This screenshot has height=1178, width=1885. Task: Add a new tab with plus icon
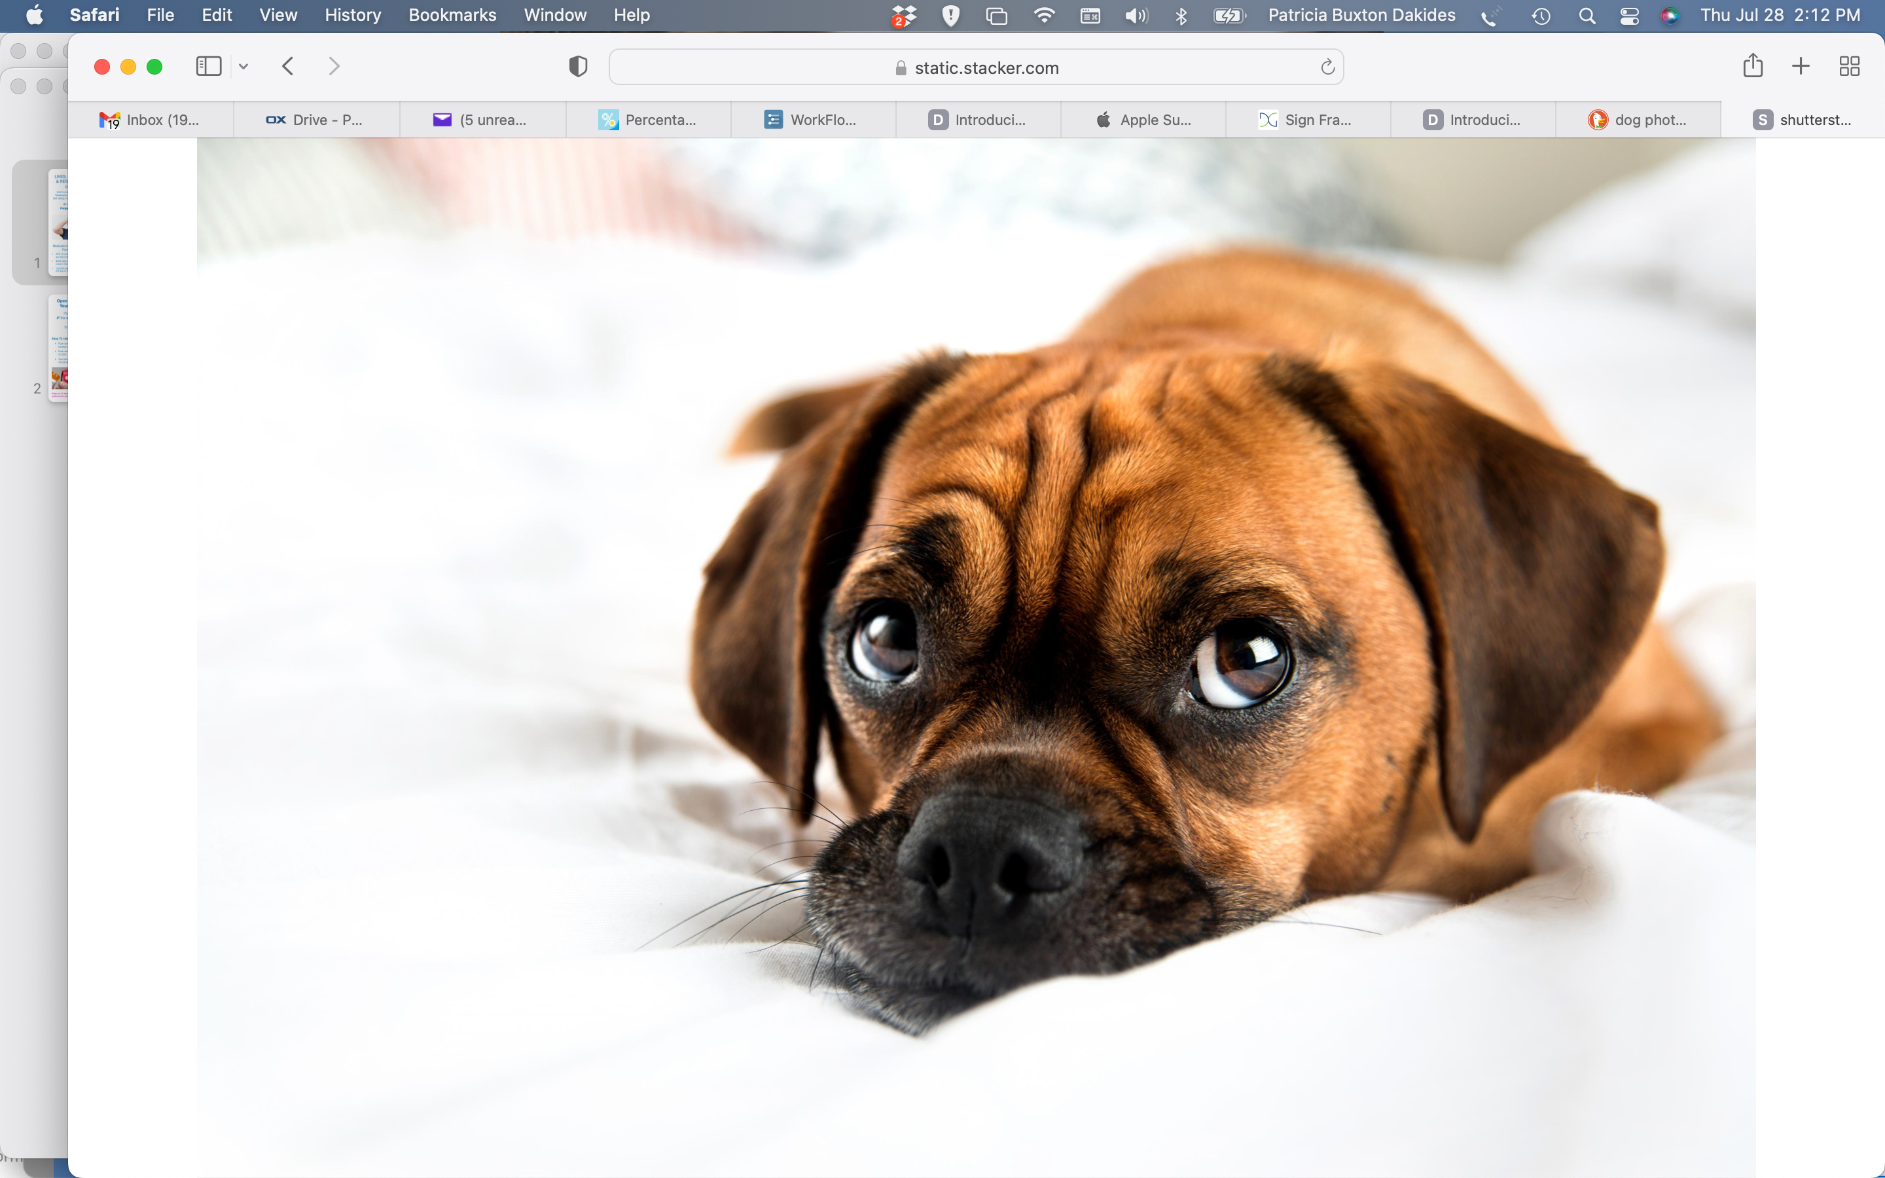1801,66
